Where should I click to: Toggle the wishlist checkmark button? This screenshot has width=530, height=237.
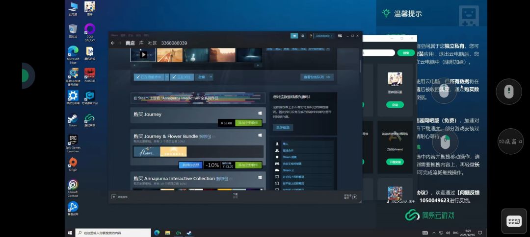pos(149,77)
